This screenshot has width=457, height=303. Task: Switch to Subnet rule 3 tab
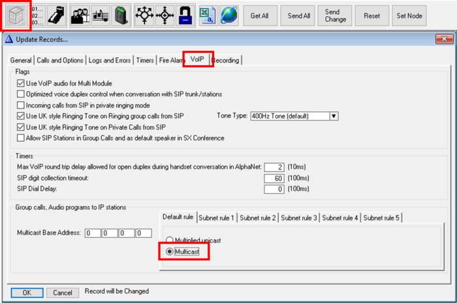299,218
